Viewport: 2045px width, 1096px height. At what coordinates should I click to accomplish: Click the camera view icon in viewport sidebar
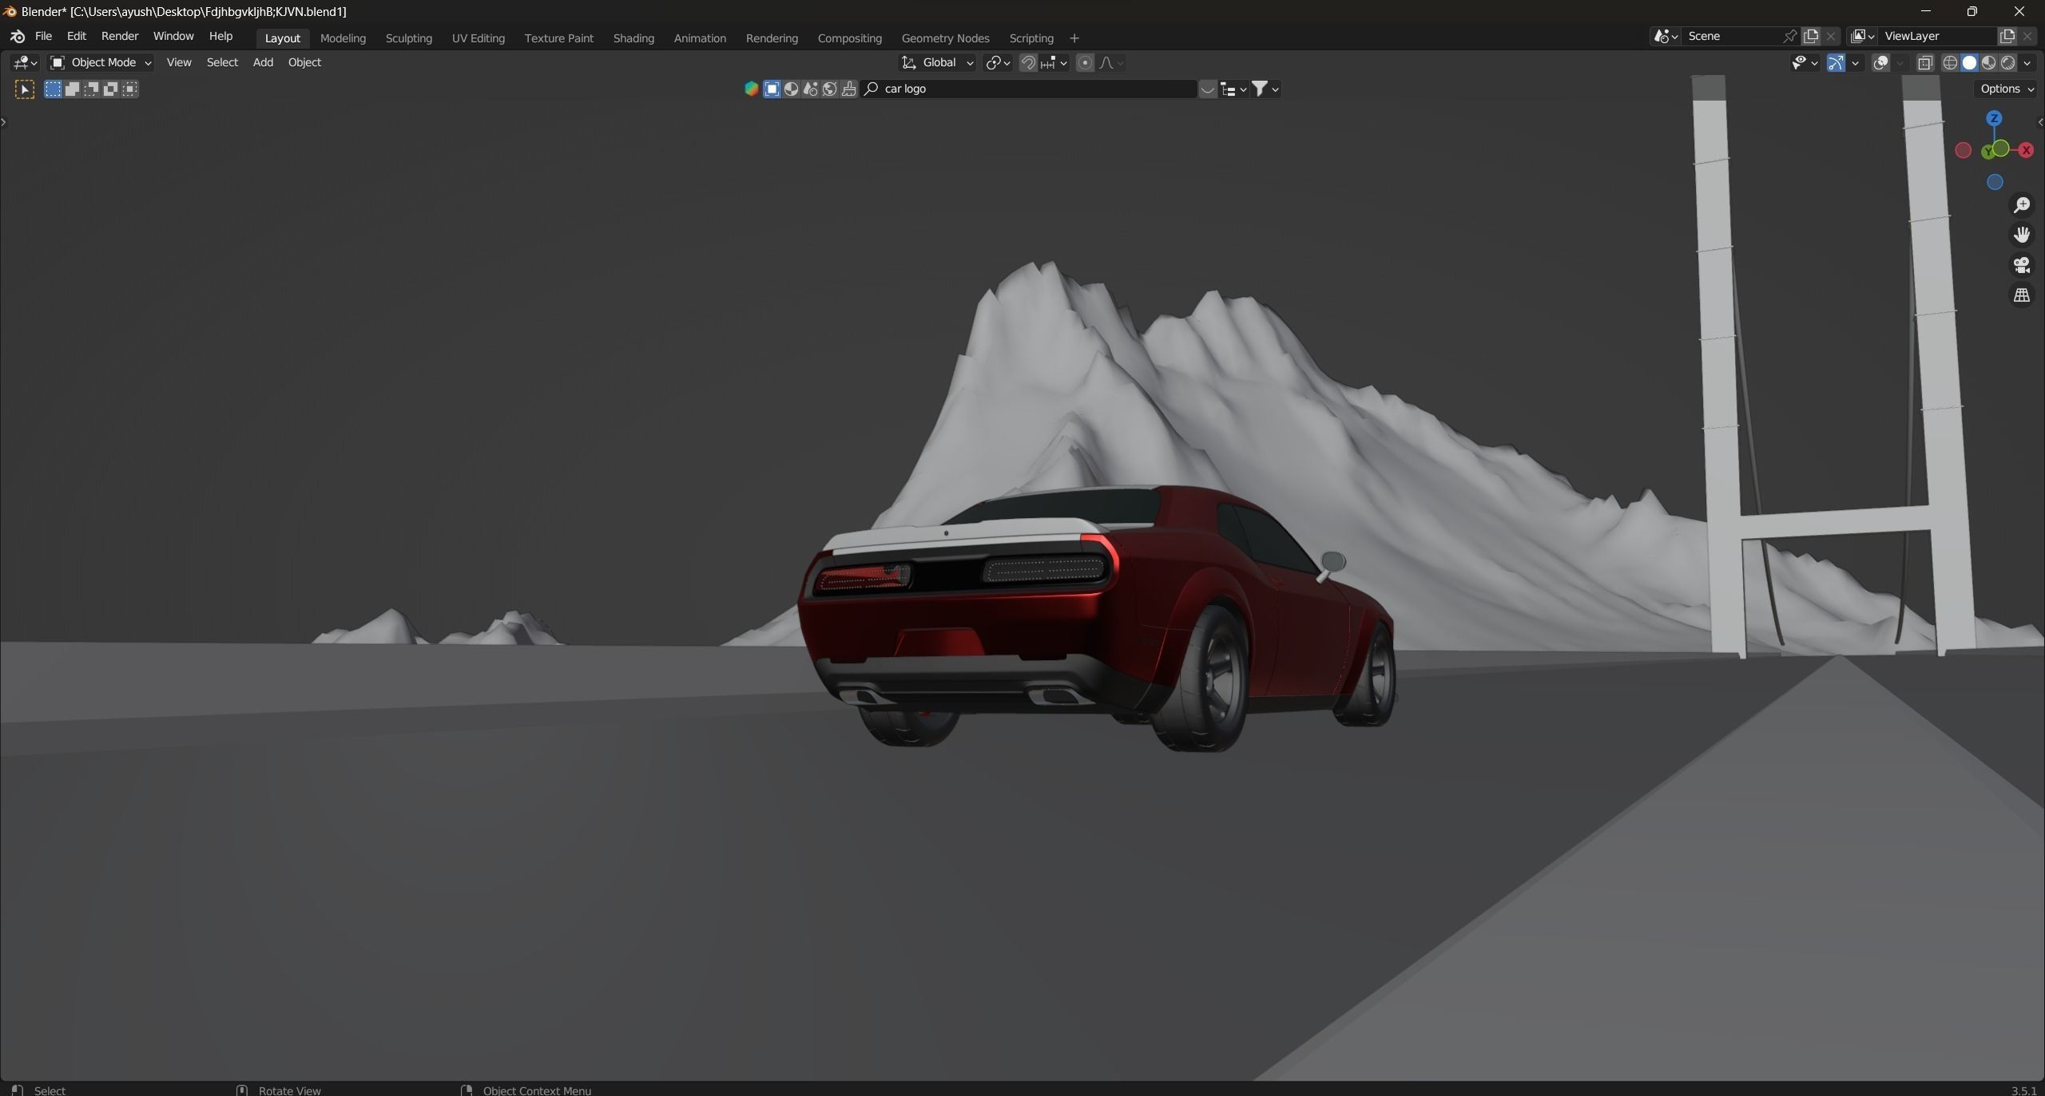(x=2022, y=266)
